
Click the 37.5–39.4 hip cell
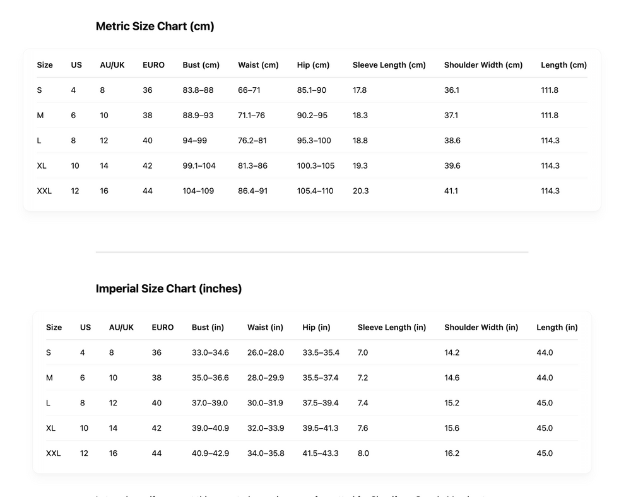point(320,403)
